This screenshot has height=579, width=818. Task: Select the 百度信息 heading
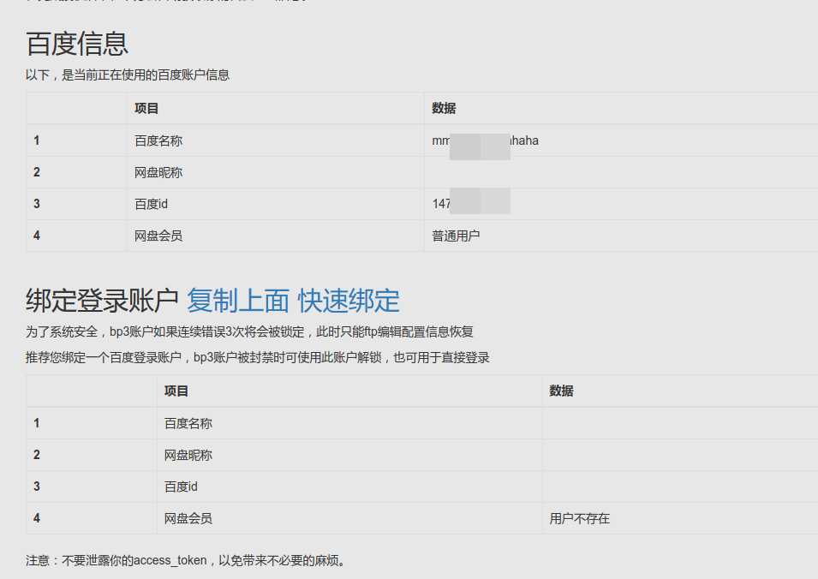pyautogui.click(x=77, y=44)
